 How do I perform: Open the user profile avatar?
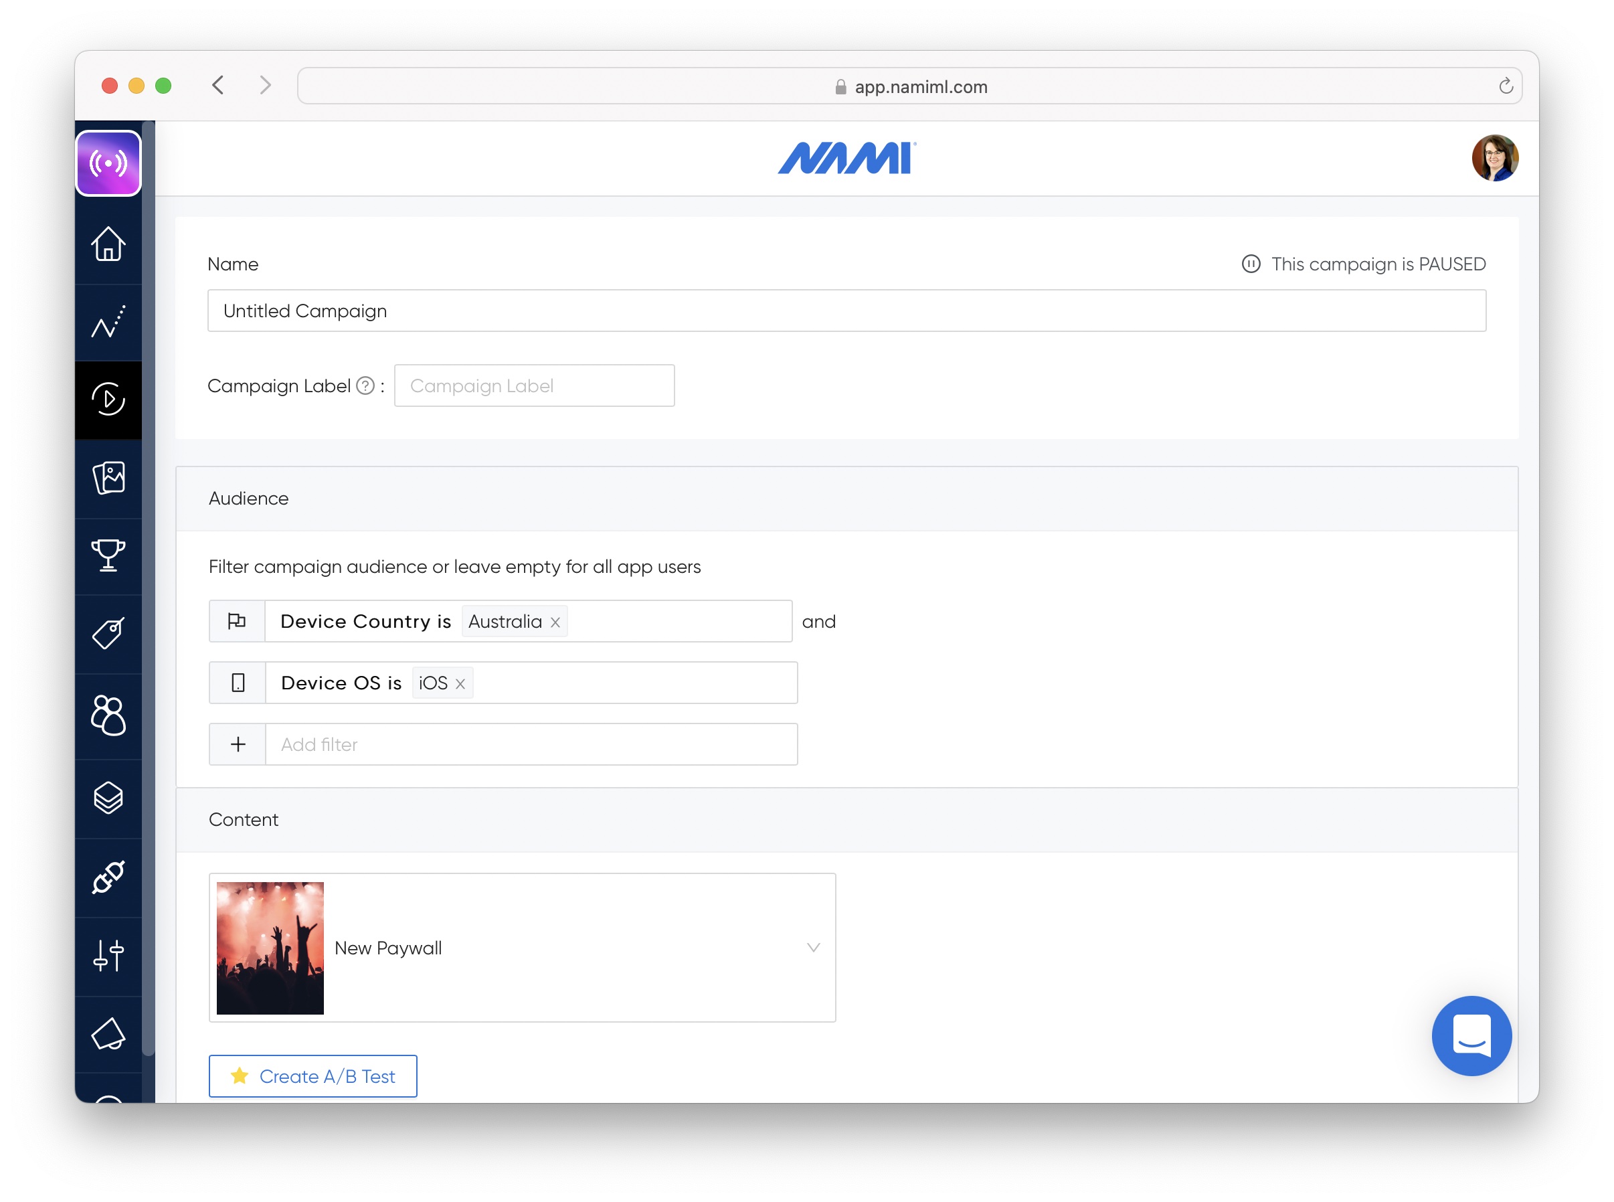[1494, 158]
